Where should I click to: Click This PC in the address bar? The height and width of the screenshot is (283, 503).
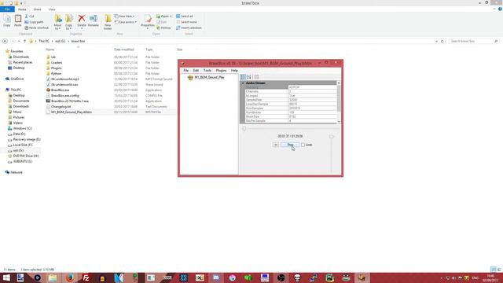pyautogui.click(x=44, y=41)
